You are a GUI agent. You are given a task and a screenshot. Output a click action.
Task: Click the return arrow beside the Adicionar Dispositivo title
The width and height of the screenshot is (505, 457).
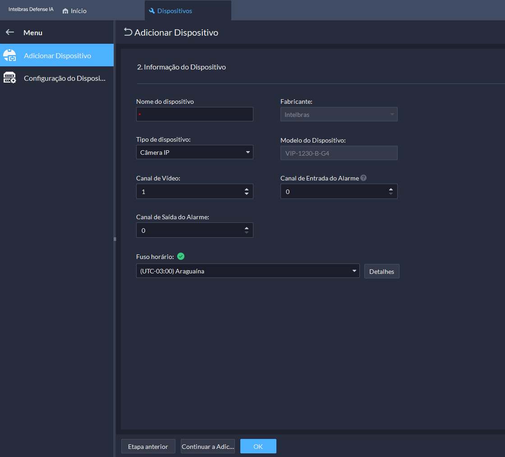tap(128, 32)
